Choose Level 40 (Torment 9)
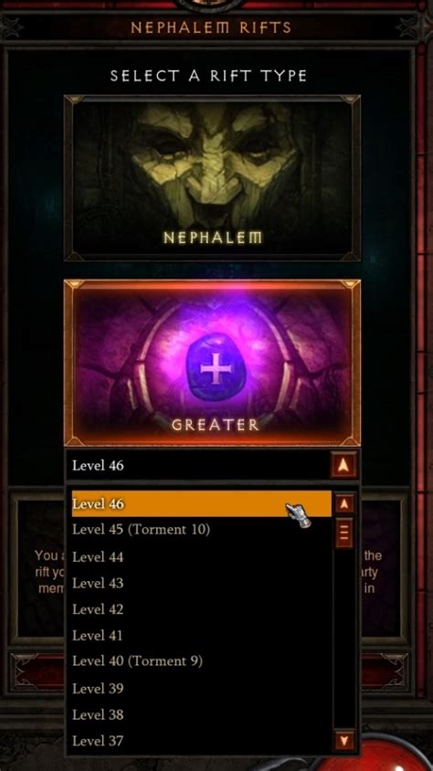The height and width of the screenshot is (771, 433). (202, 661)
